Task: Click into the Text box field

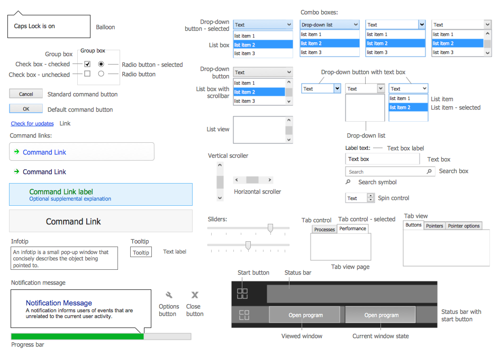Action: (x=382, y=159)
